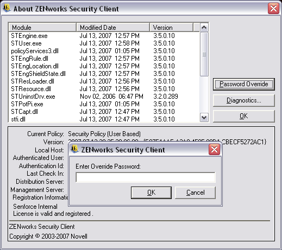This screenshot has width=282, height=250.
Task: Click the Distribution Server label
Action: tap(40, 182)
